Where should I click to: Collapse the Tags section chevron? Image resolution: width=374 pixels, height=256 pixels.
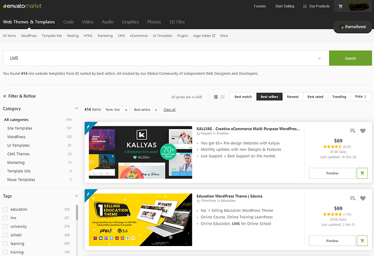[x=76, y=196]
